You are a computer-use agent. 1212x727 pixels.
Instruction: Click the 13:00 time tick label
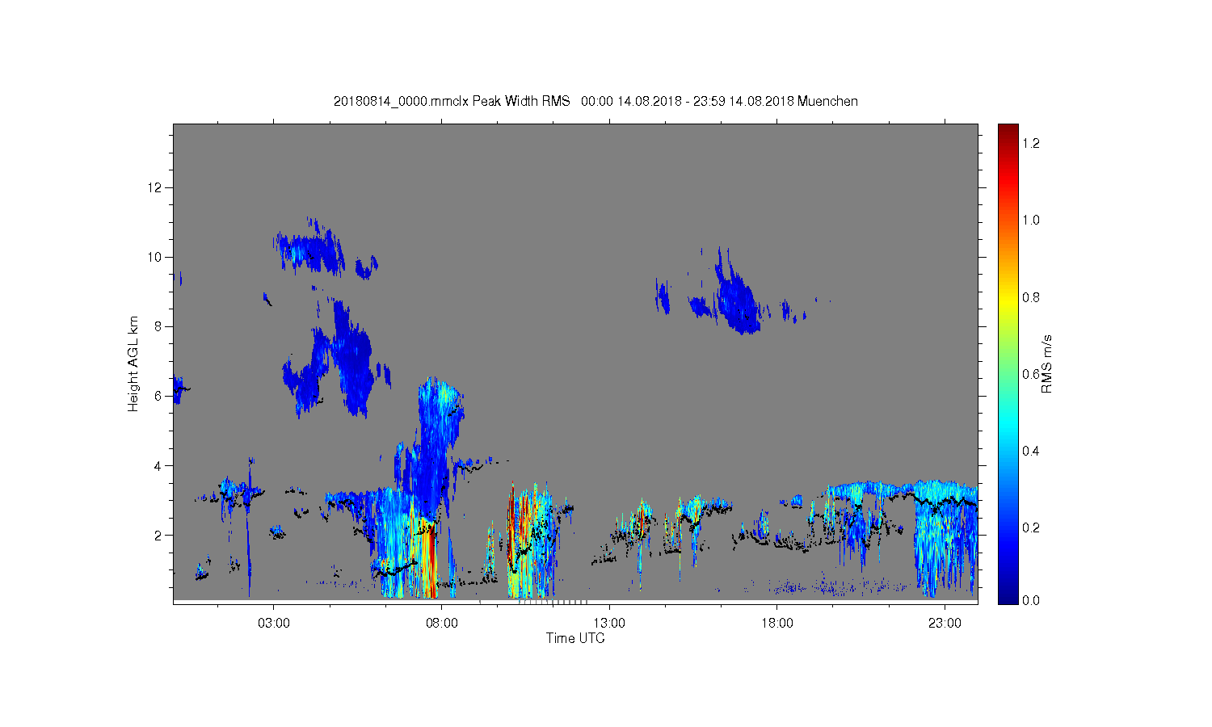pos(609,624)
